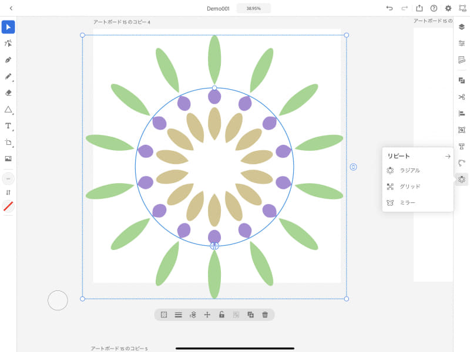
Task: Toggle the lock in context bar
Action: (x=221, y=314)
